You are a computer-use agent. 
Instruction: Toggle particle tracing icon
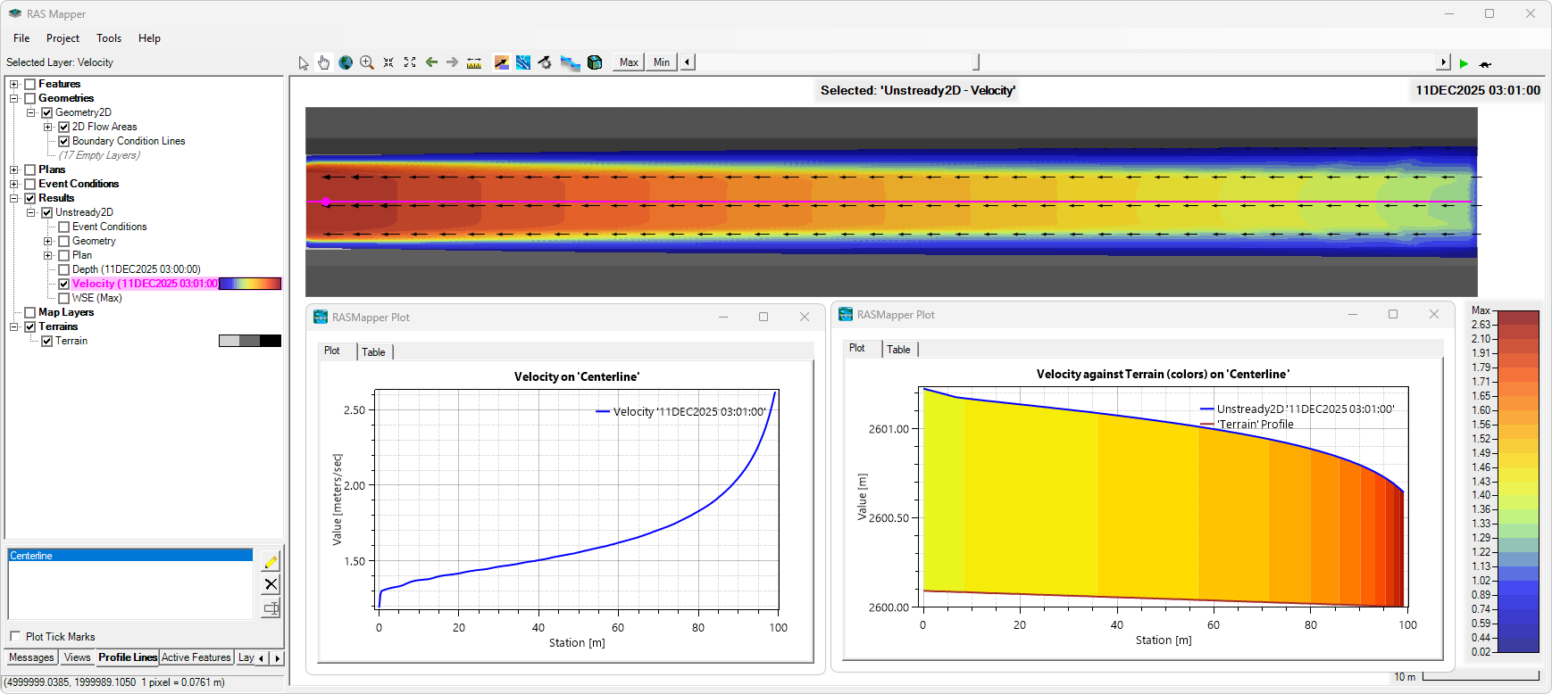(x=523, y=62)
